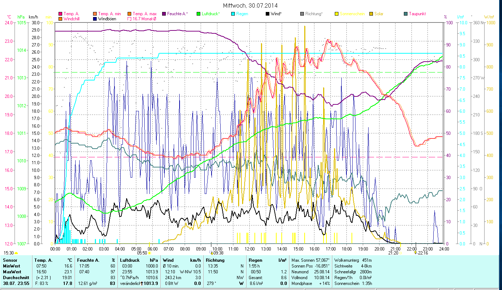Click the '12:00' time axis label

(250, 249)
